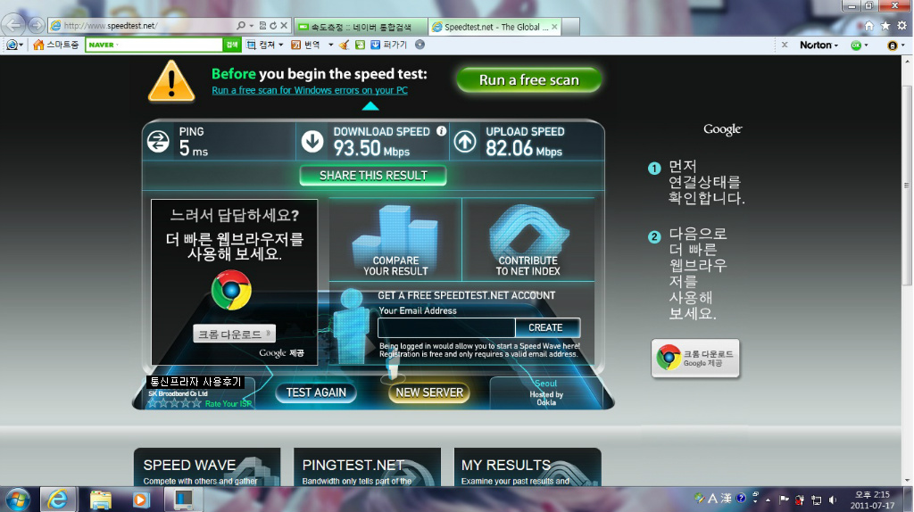The width and height of the screenshot is (914, 512).
Task: Click the 퍼가기 download-arrow toolbar icon
Action: (376, 45)
